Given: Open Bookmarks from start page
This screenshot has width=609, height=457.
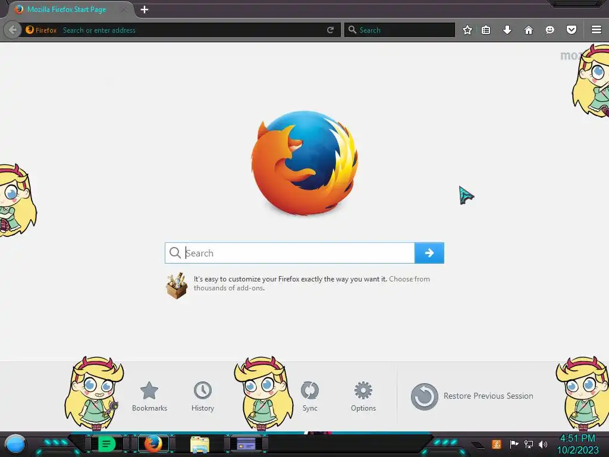Looking at the screenshot, I should click(149, 396).
